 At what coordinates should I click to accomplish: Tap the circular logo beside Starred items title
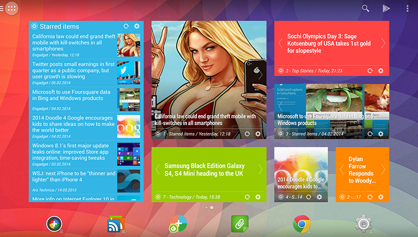point(34,26)
